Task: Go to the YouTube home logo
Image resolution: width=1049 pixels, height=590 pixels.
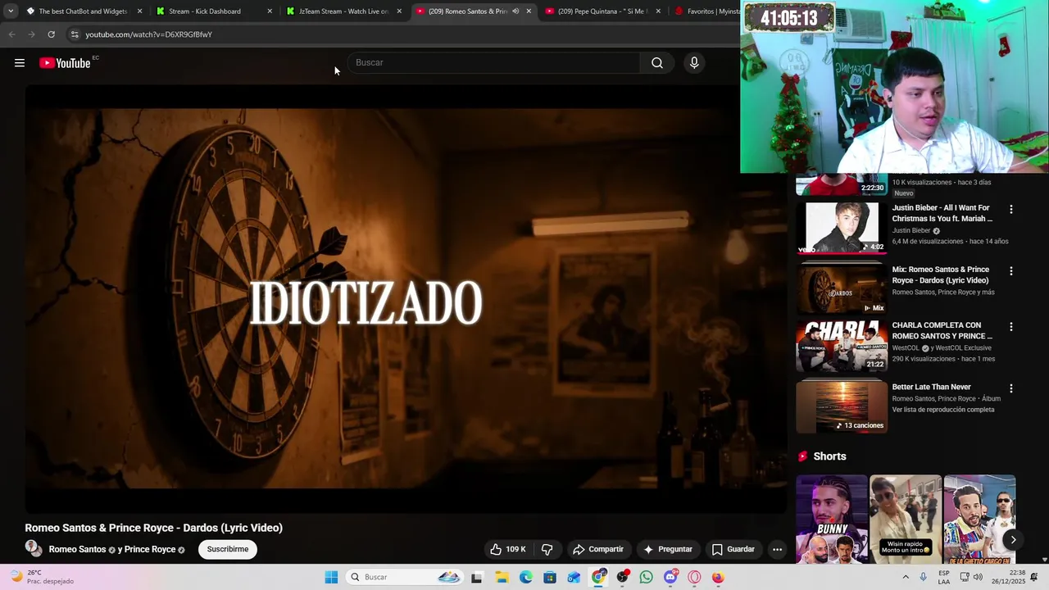Action: point(65,63)
